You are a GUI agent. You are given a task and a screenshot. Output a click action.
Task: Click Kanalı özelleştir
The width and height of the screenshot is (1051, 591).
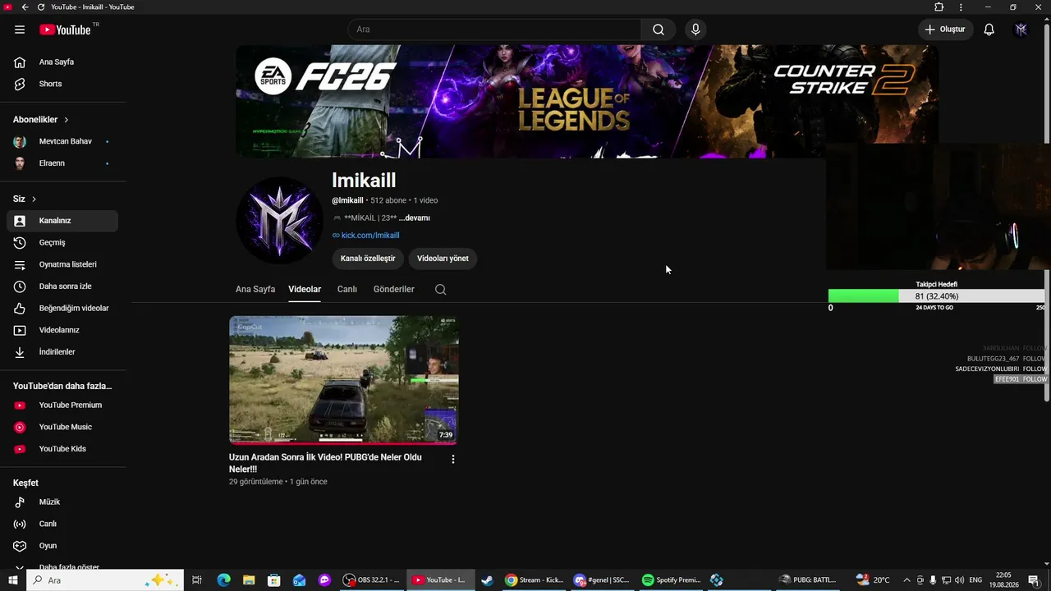coord(368,259)
